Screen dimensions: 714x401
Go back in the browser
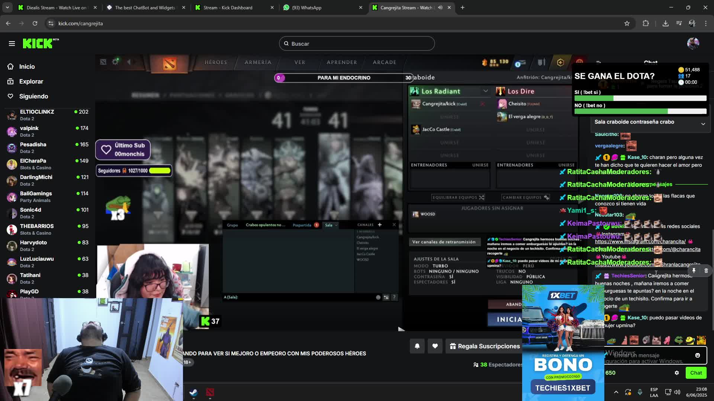8,23
